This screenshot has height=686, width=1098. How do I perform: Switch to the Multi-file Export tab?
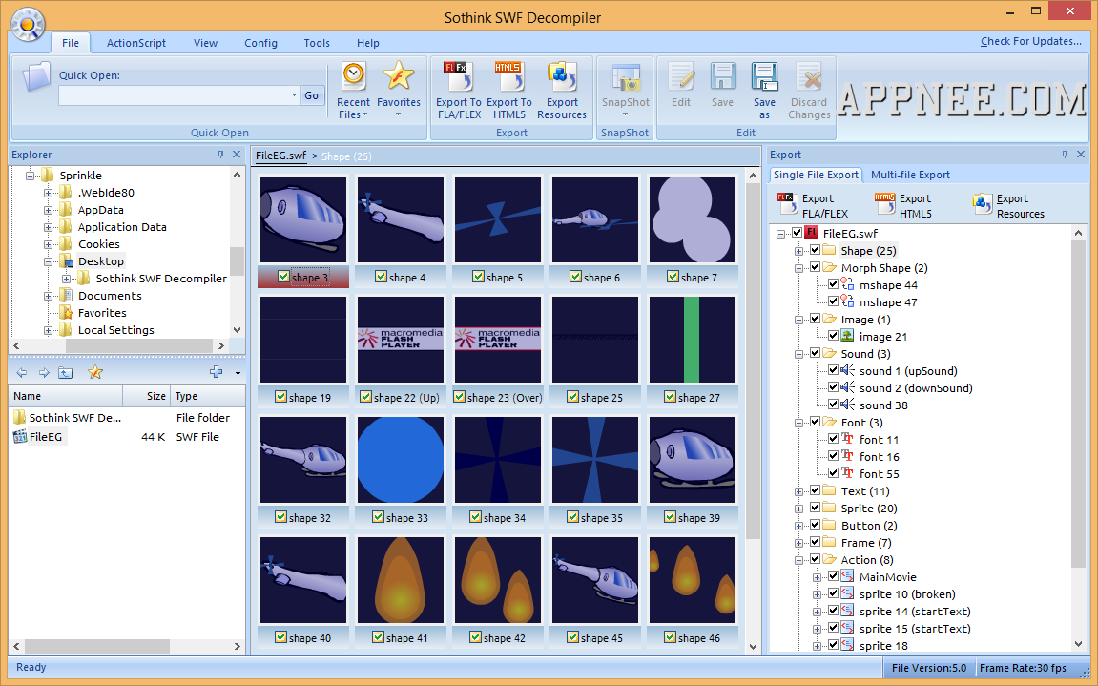[910, 175]
